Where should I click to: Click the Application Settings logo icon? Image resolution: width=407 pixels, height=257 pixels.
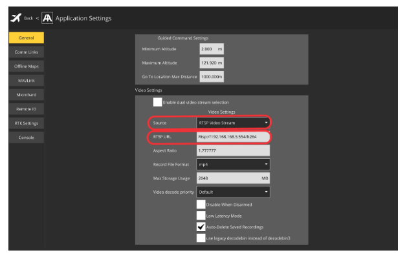[47, 18]
